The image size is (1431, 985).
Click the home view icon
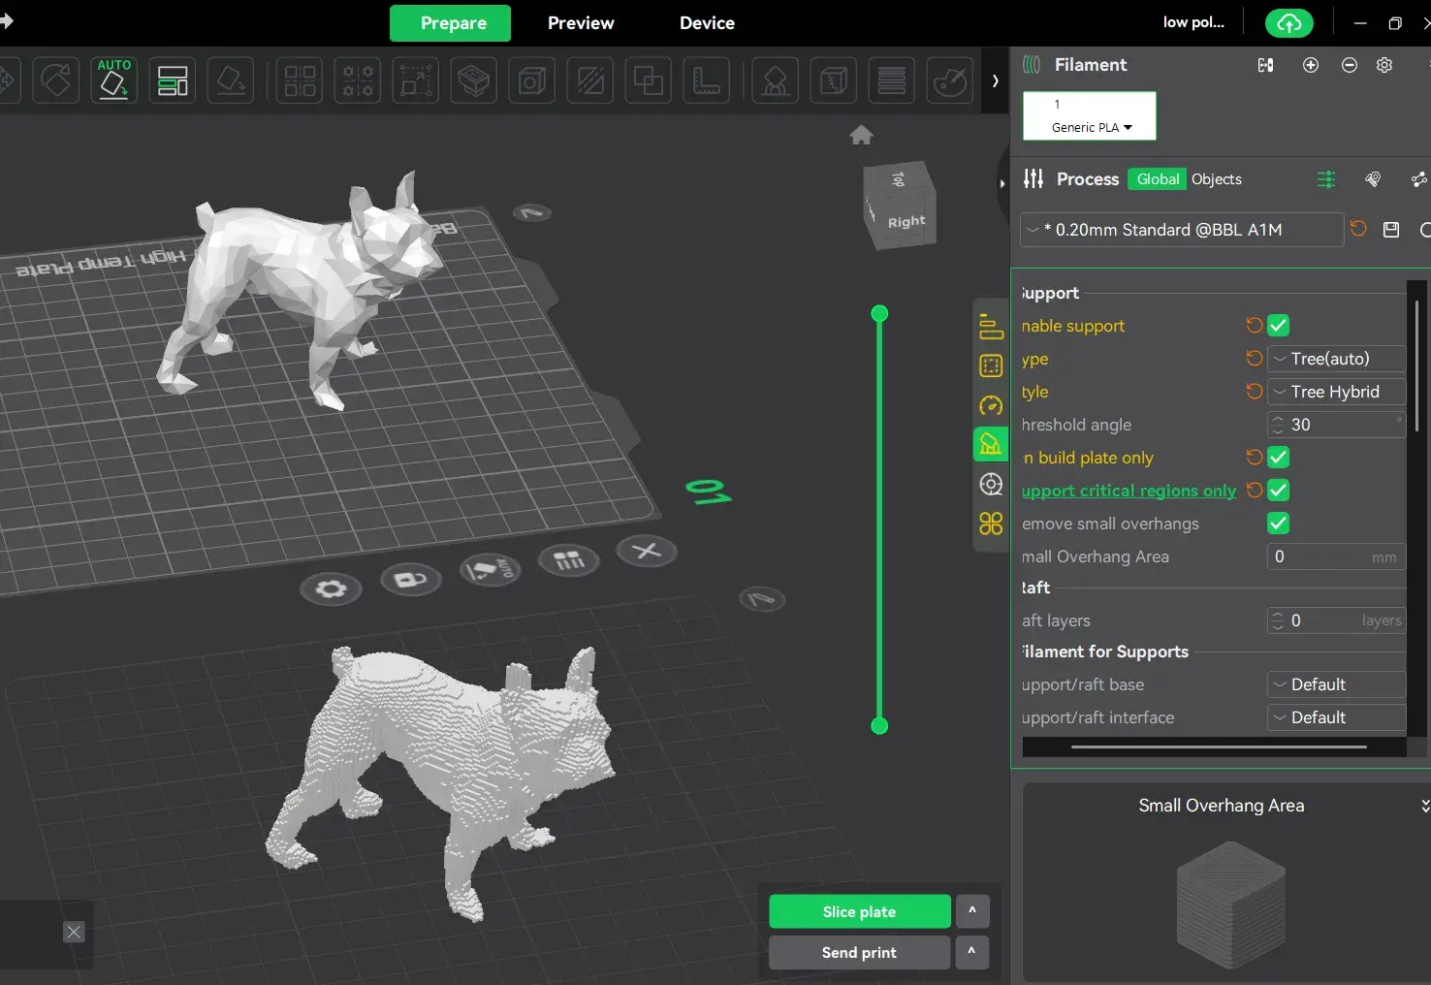click(861, 136)
